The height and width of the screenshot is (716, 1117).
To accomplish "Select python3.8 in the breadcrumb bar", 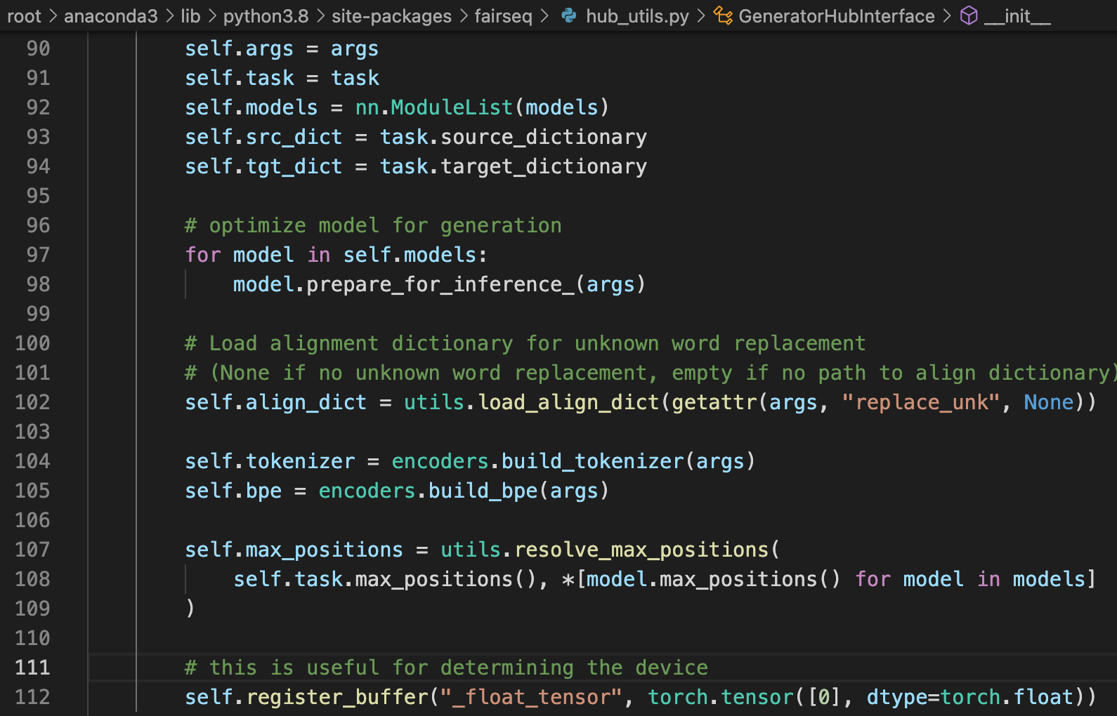I will 266,15.
